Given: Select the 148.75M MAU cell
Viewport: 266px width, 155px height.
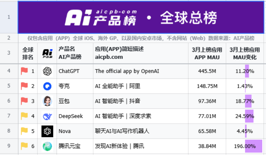Looking at the screenshot, I should 207,86.
